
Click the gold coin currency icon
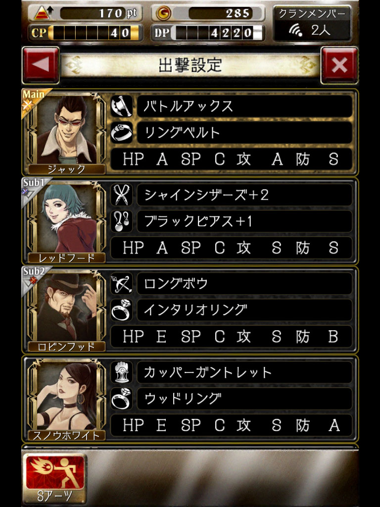[163, 13]
